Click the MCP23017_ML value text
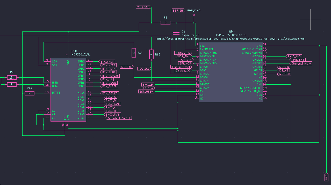The height and width of the screenshot is (185, 331). [x=81, y=55]
